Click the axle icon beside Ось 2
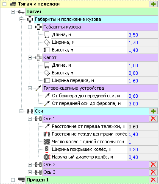This screenshot has height=184, width=159. 39,164
